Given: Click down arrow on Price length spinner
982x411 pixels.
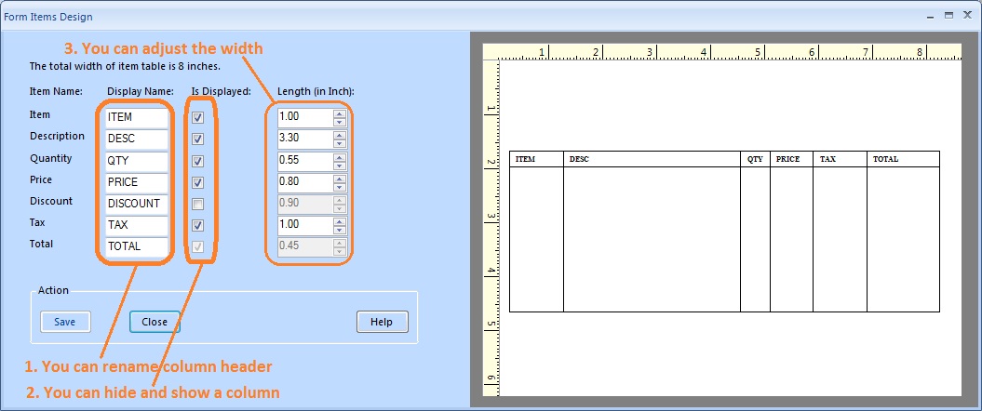Looking at the screenshot, I should [x=340, y=187].
